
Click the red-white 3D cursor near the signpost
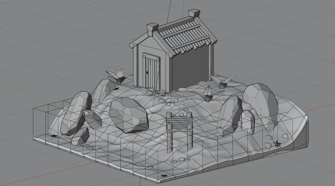172,144
